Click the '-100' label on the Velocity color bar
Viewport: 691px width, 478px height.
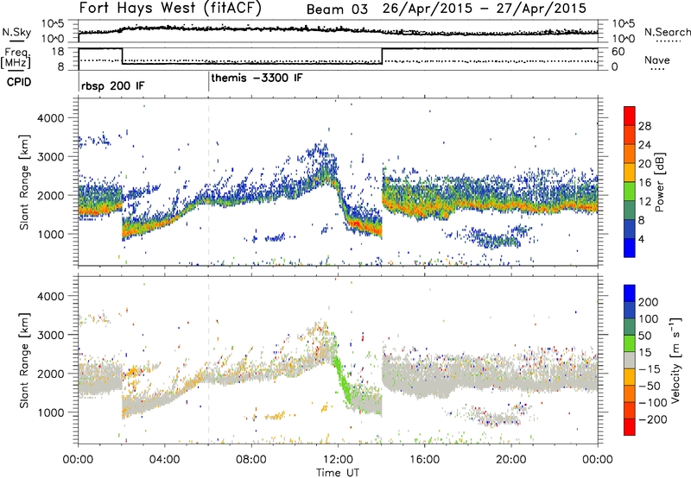[x=652, y=403]
